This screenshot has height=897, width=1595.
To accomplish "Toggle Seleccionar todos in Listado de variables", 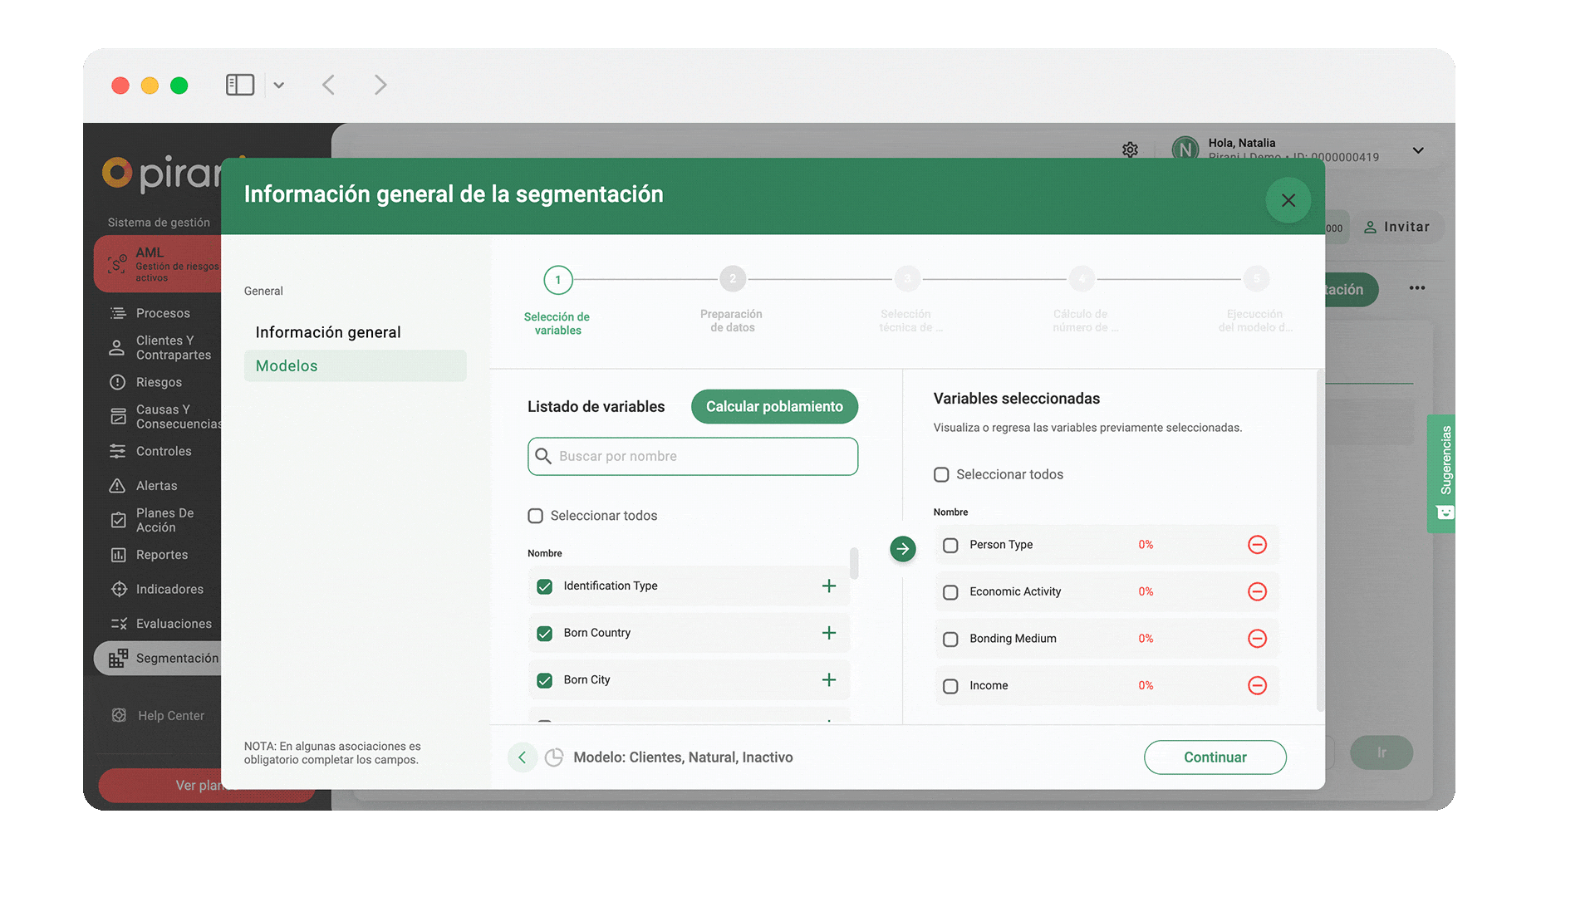I will click(536, 516).
